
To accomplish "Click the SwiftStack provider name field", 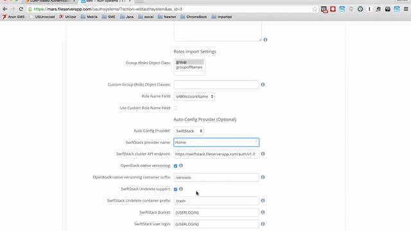I will pyautogui.click(x=216, y=142).
